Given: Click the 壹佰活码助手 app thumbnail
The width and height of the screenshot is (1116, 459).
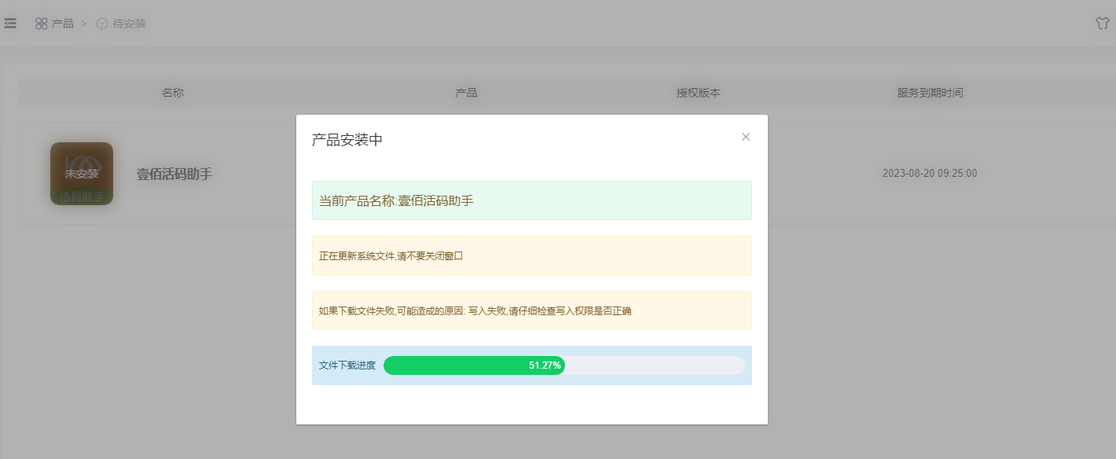Looking at the screenshot, I should pos(82,174).
